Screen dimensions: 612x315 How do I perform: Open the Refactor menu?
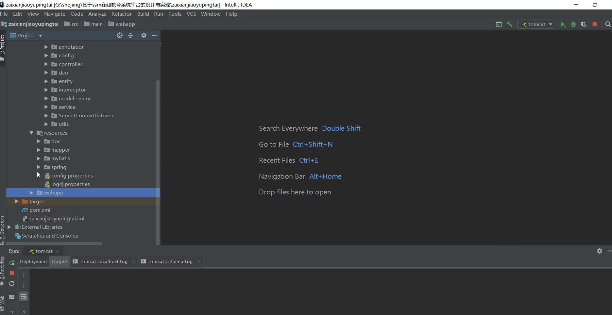coord(121,14)
